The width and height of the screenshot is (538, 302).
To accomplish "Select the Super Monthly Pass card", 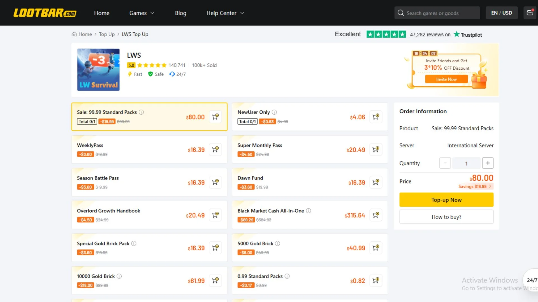I will coord(310,149).
